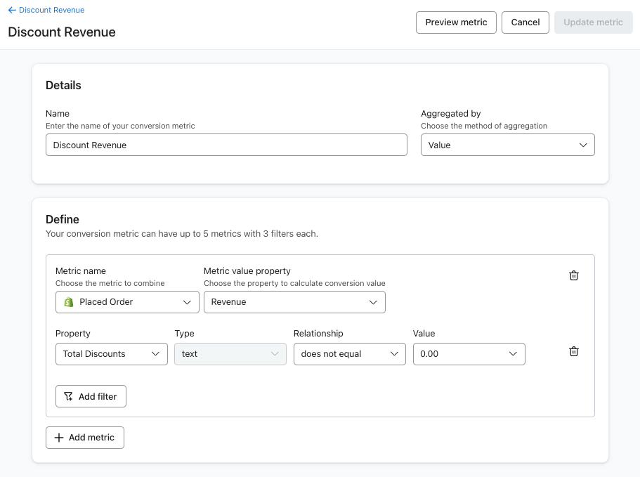Screen dimensions: 640x477
Task: Click the Update metric button
Action: pos(593,22)
